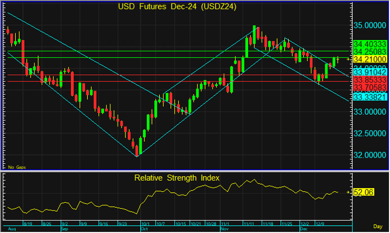Click the 35.00000 price axis label
Image resolution: width=390 pixels, height=233 pixels.
[x=370, y=25]
